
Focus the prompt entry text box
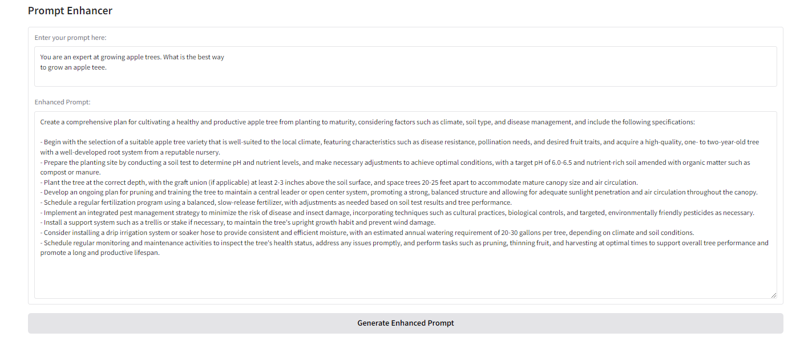click(405, 77)
